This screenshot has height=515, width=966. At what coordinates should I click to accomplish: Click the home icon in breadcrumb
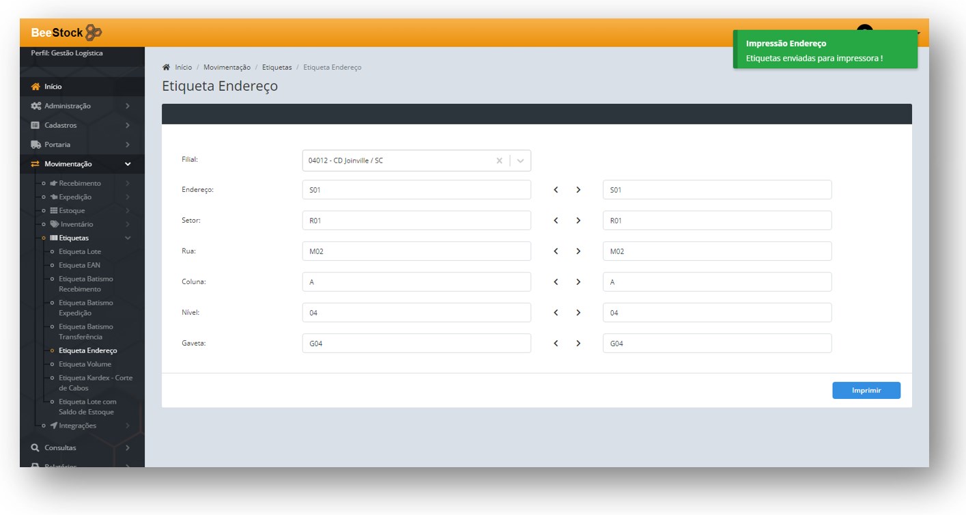click(166, 68)
